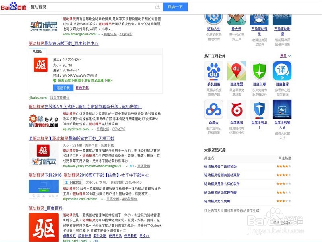Open the 百度手机输入法 app icon

[x=282, y=109]
